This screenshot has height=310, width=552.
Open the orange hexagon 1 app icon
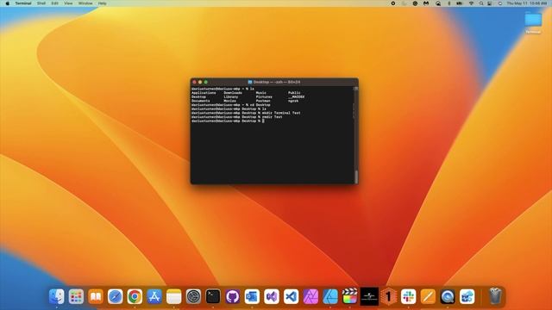389,296
